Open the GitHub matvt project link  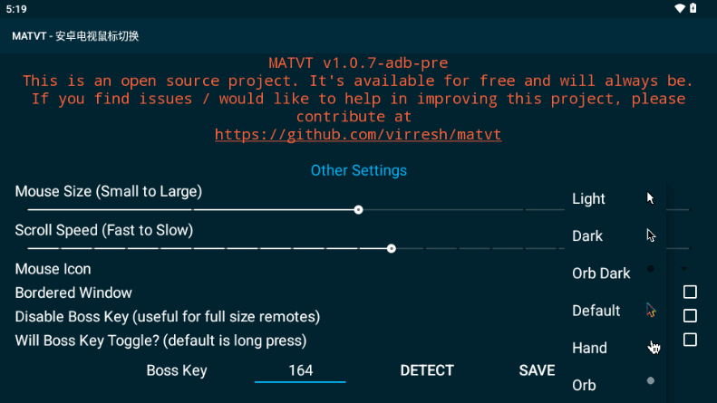coord(358,135)
